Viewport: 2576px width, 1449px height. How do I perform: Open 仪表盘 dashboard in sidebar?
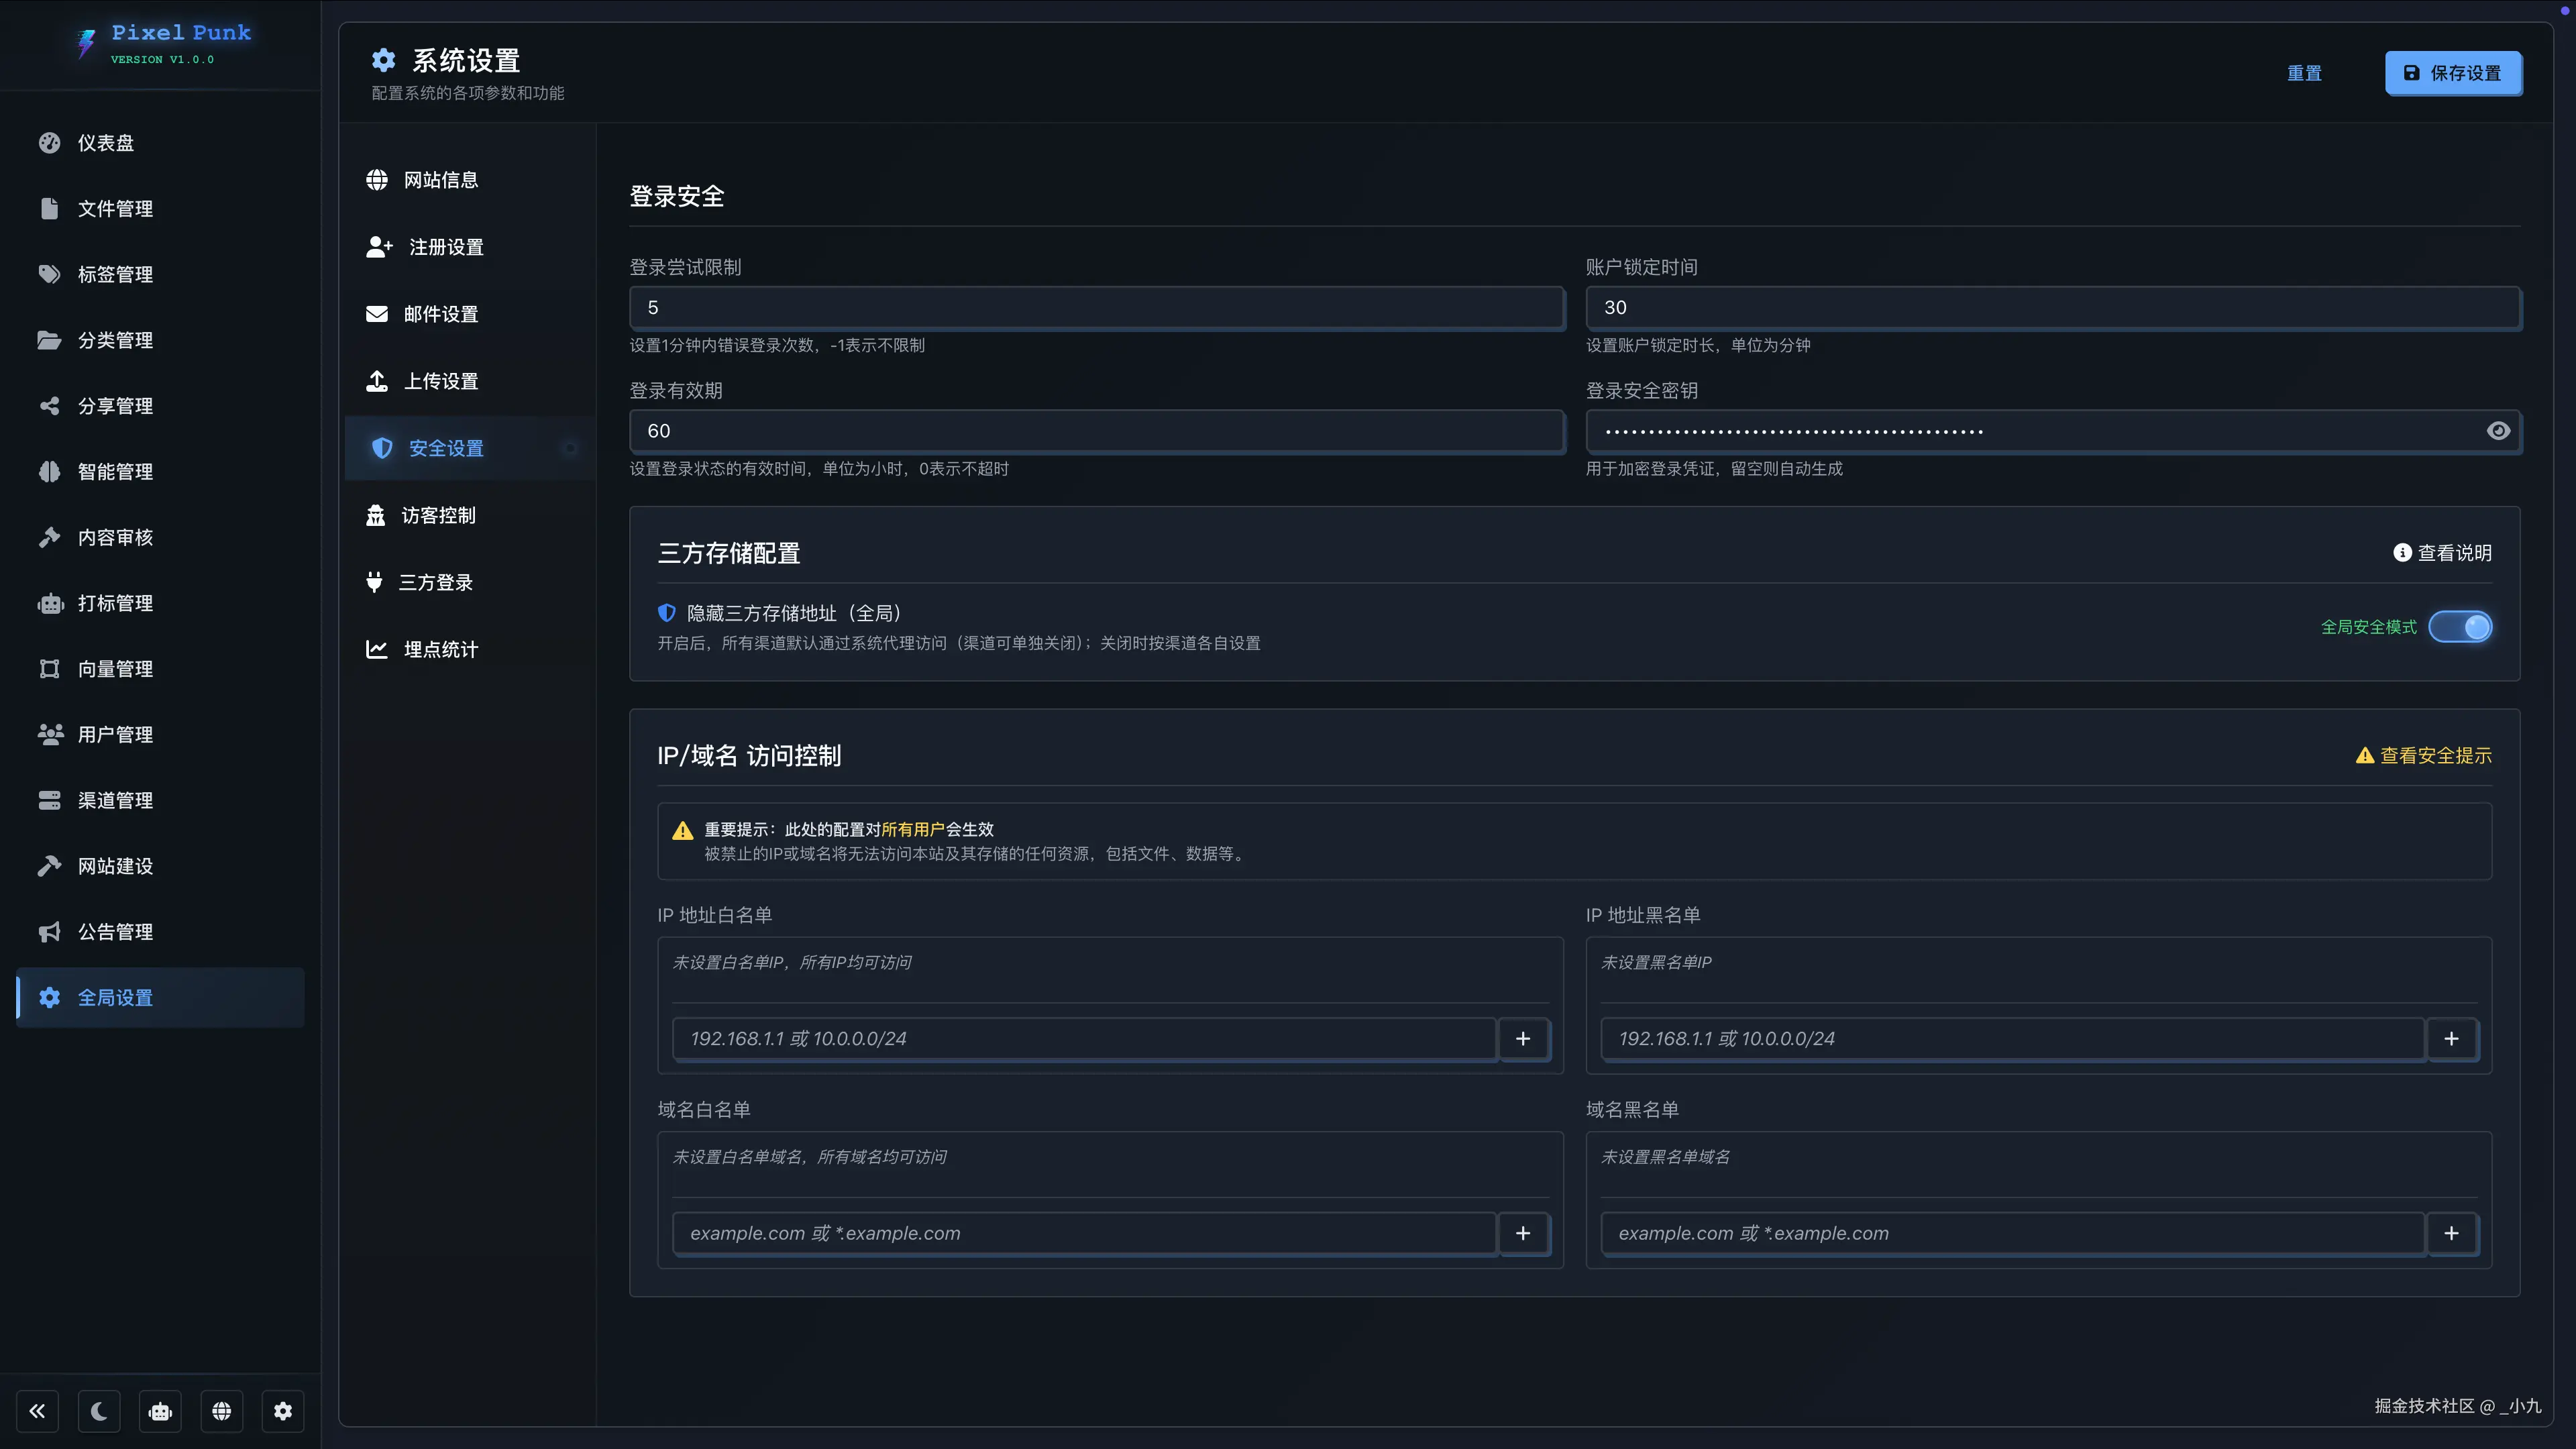(105, 143)
